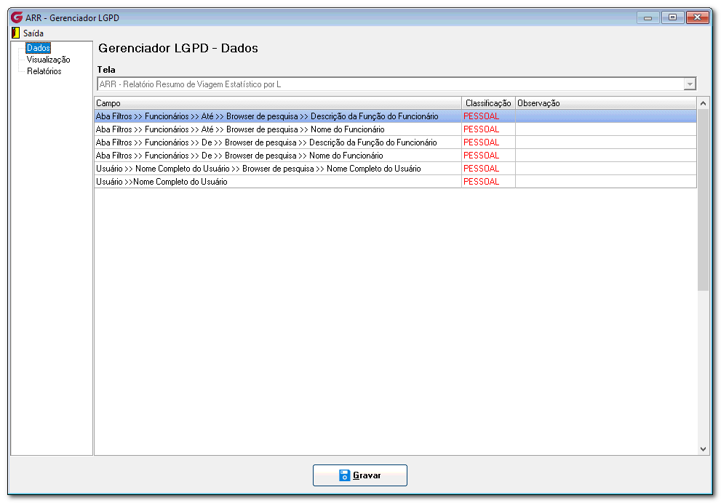Maximize the ARR - Gerenciador LGPD window
The width and height of the screenshot is (721, 503).
(673, 17)
